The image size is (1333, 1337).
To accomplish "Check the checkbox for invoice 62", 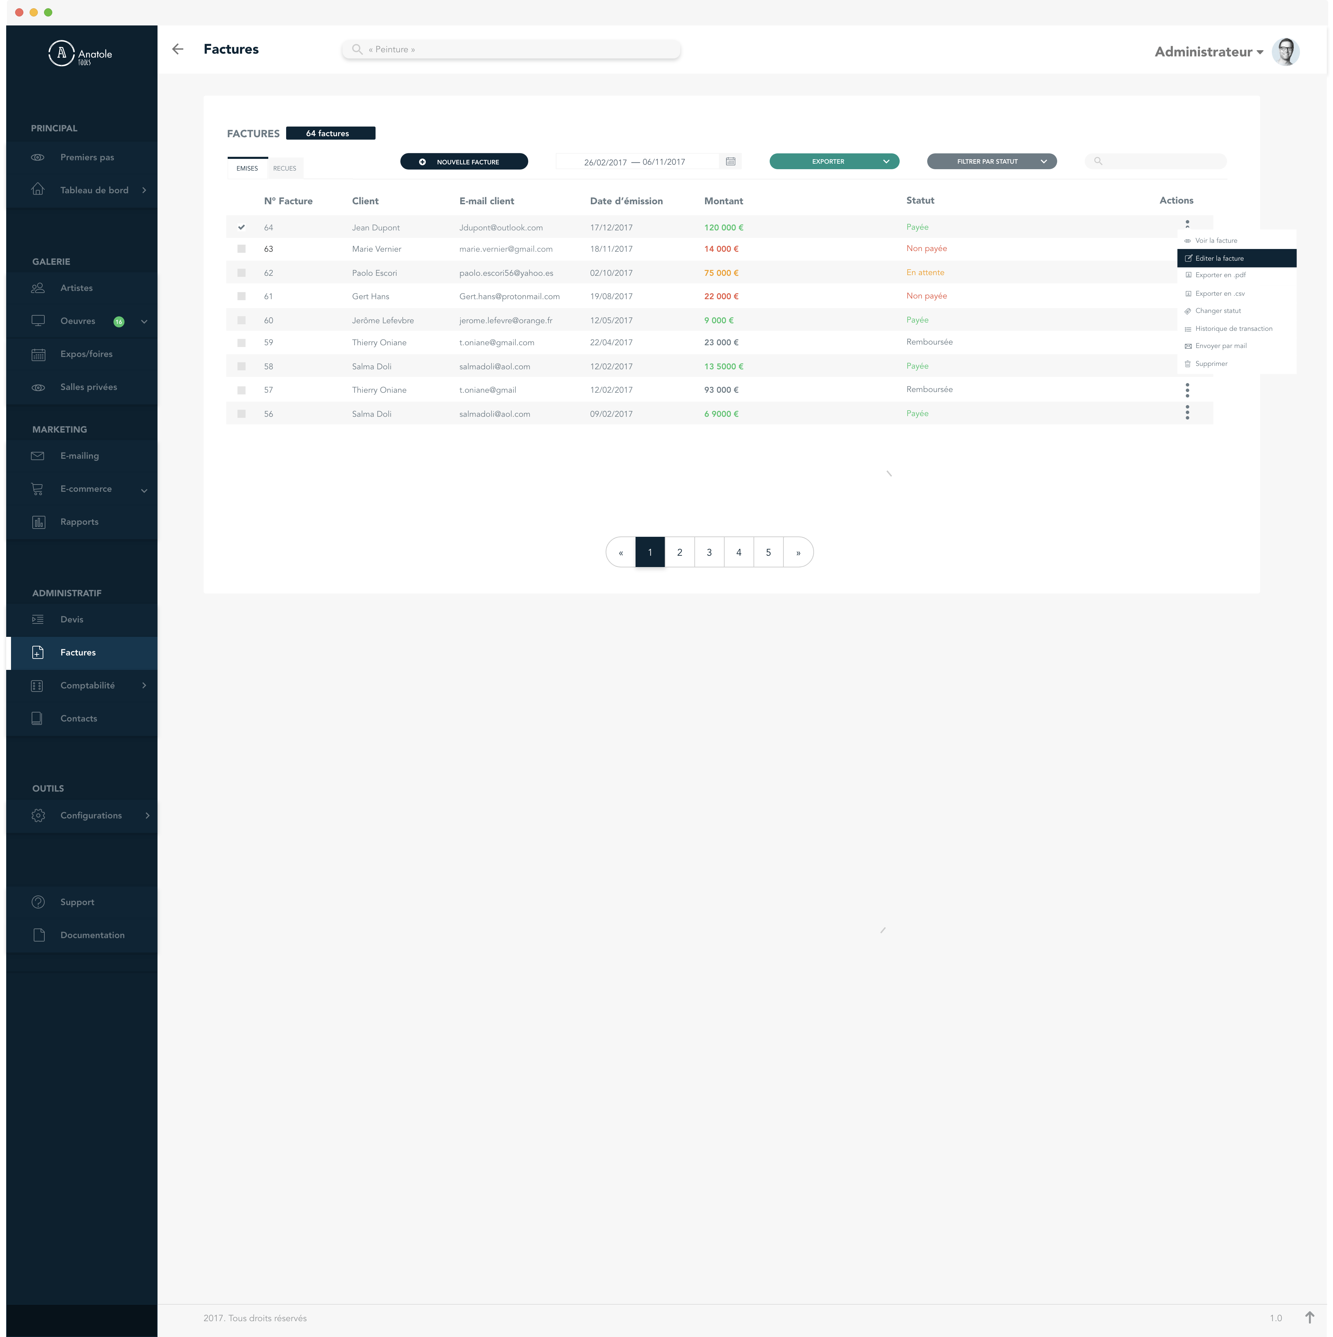I will (x=241, y=273).
